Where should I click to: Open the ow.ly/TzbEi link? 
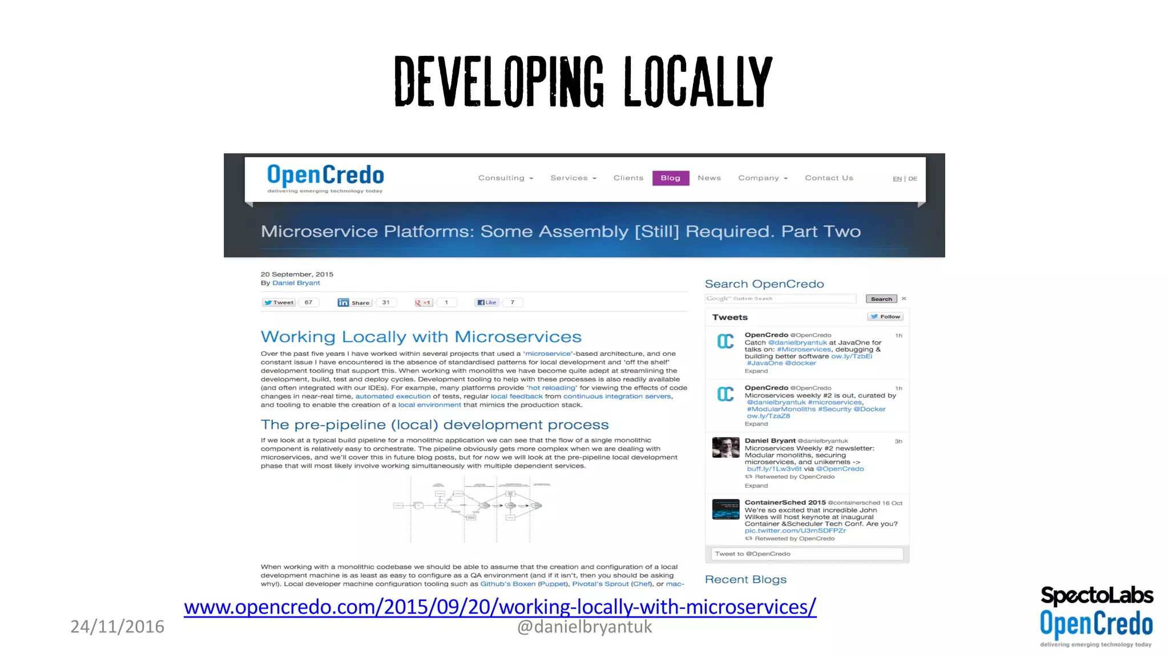[x=852, y=356]
